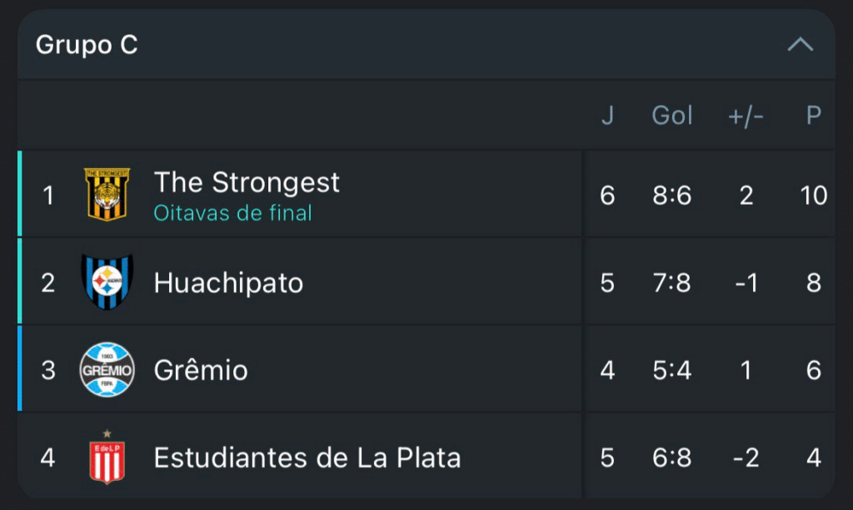Click the P points column header

[x=814, y=116]
